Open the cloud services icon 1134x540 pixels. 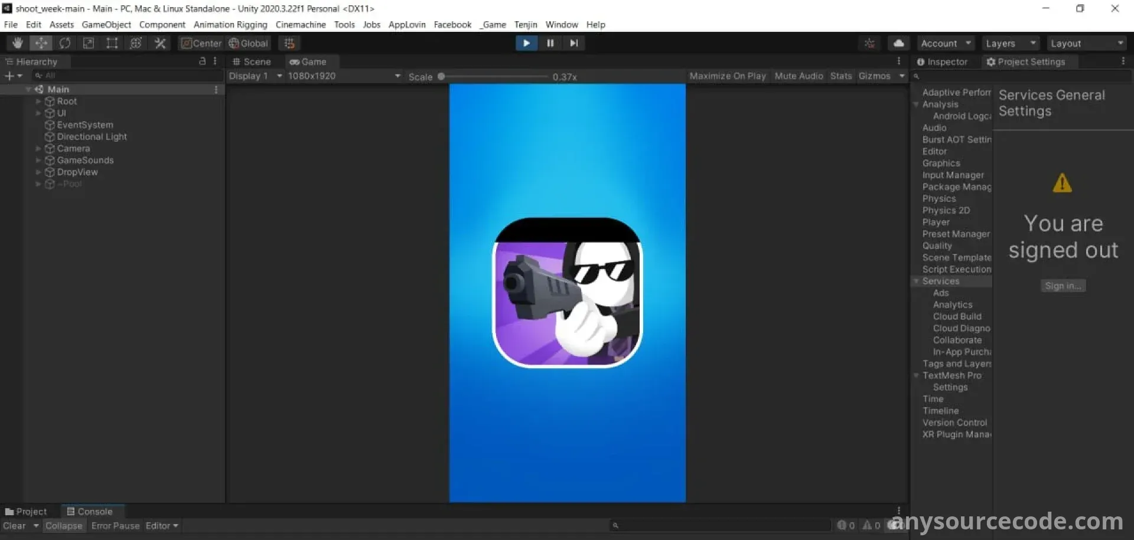pyautogui.click(x=898, y=43)
